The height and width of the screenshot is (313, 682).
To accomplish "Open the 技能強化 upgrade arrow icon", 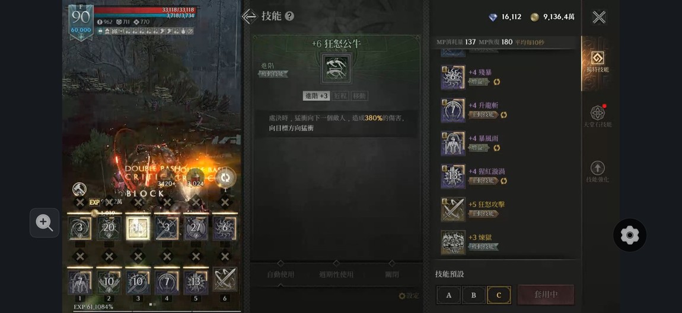I will coord(598,168).
